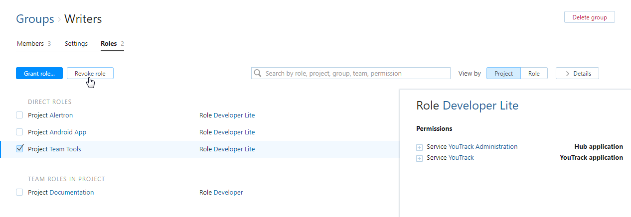Open the Details panel toggle
The width and height of the screenshot is (631, 217).
coord(577,74)
